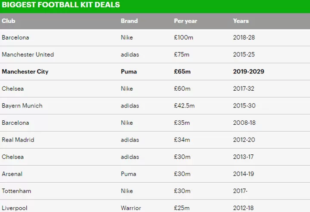Click the Real Madrid club cell
The height and width of the screenshot is (212, 310).
(18, 140)
